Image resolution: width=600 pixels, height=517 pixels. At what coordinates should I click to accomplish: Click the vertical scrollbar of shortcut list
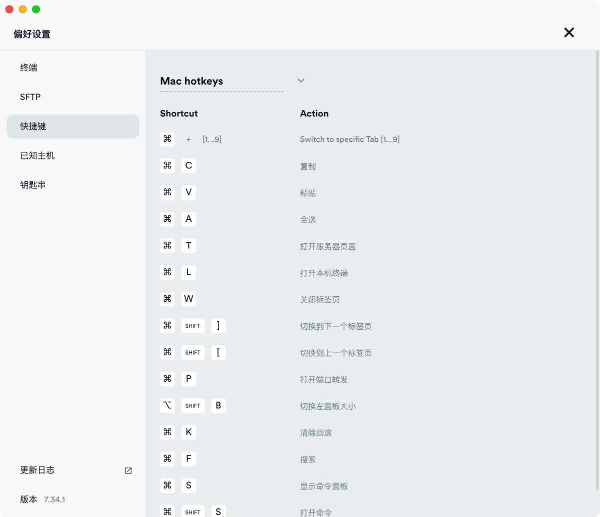click(597, 270)
